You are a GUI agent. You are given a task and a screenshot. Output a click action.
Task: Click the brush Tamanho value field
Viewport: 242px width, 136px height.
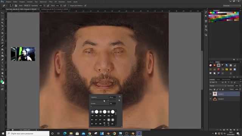pos(112,97)
